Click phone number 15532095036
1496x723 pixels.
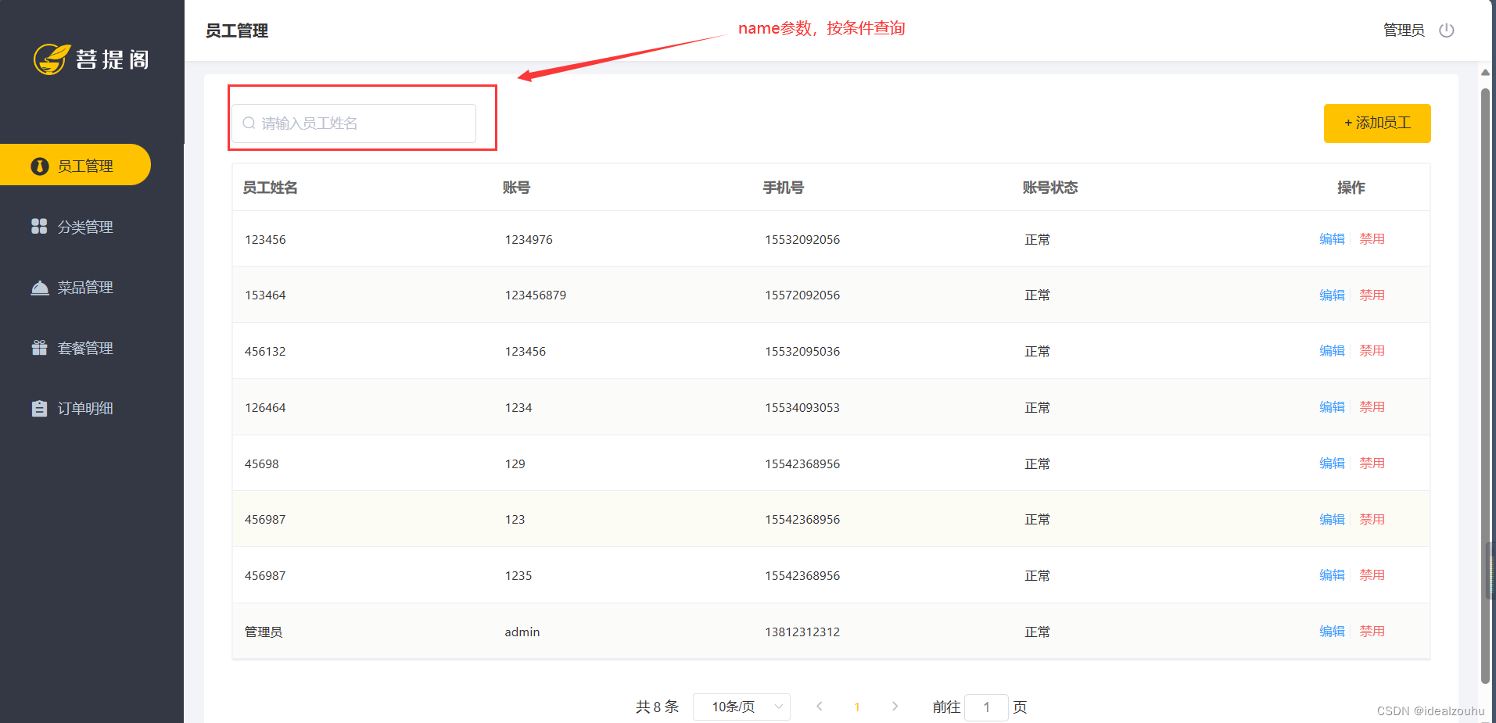[802, 352]
